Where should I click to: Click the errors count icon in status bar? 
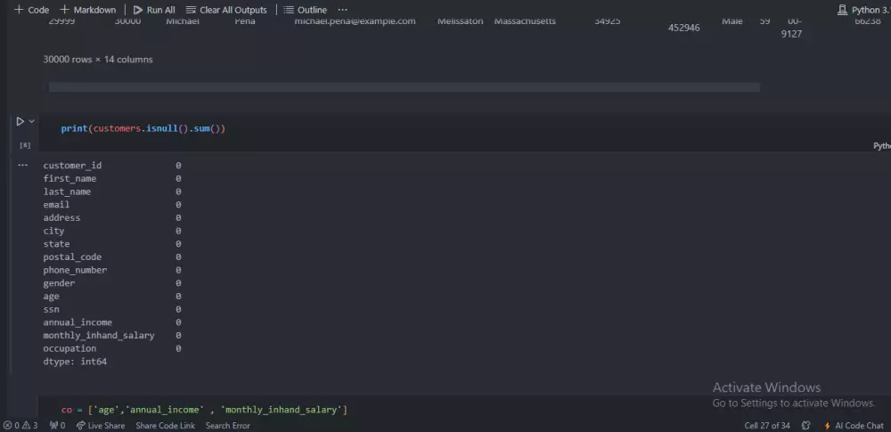coord(11,425)
